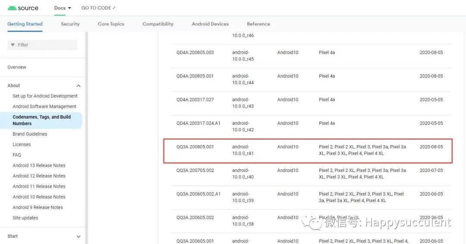Select build QD4A.200317.024.A1 cell
Viewport: 466px width, 244px height.
(198, 123)
